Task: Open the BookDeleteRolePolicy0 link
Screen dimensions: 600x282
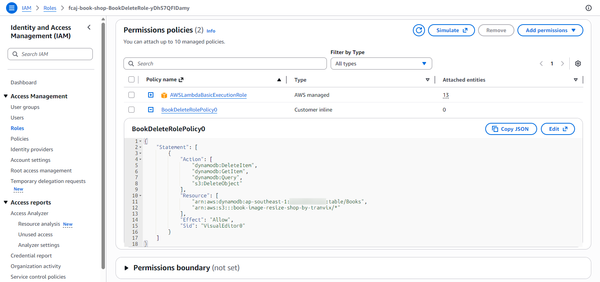Action: coord(189,110)
